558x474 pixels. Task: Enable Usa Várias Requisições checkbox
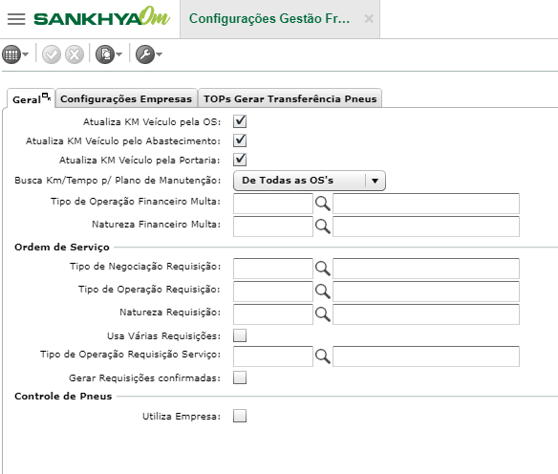(x=240, y=335)
